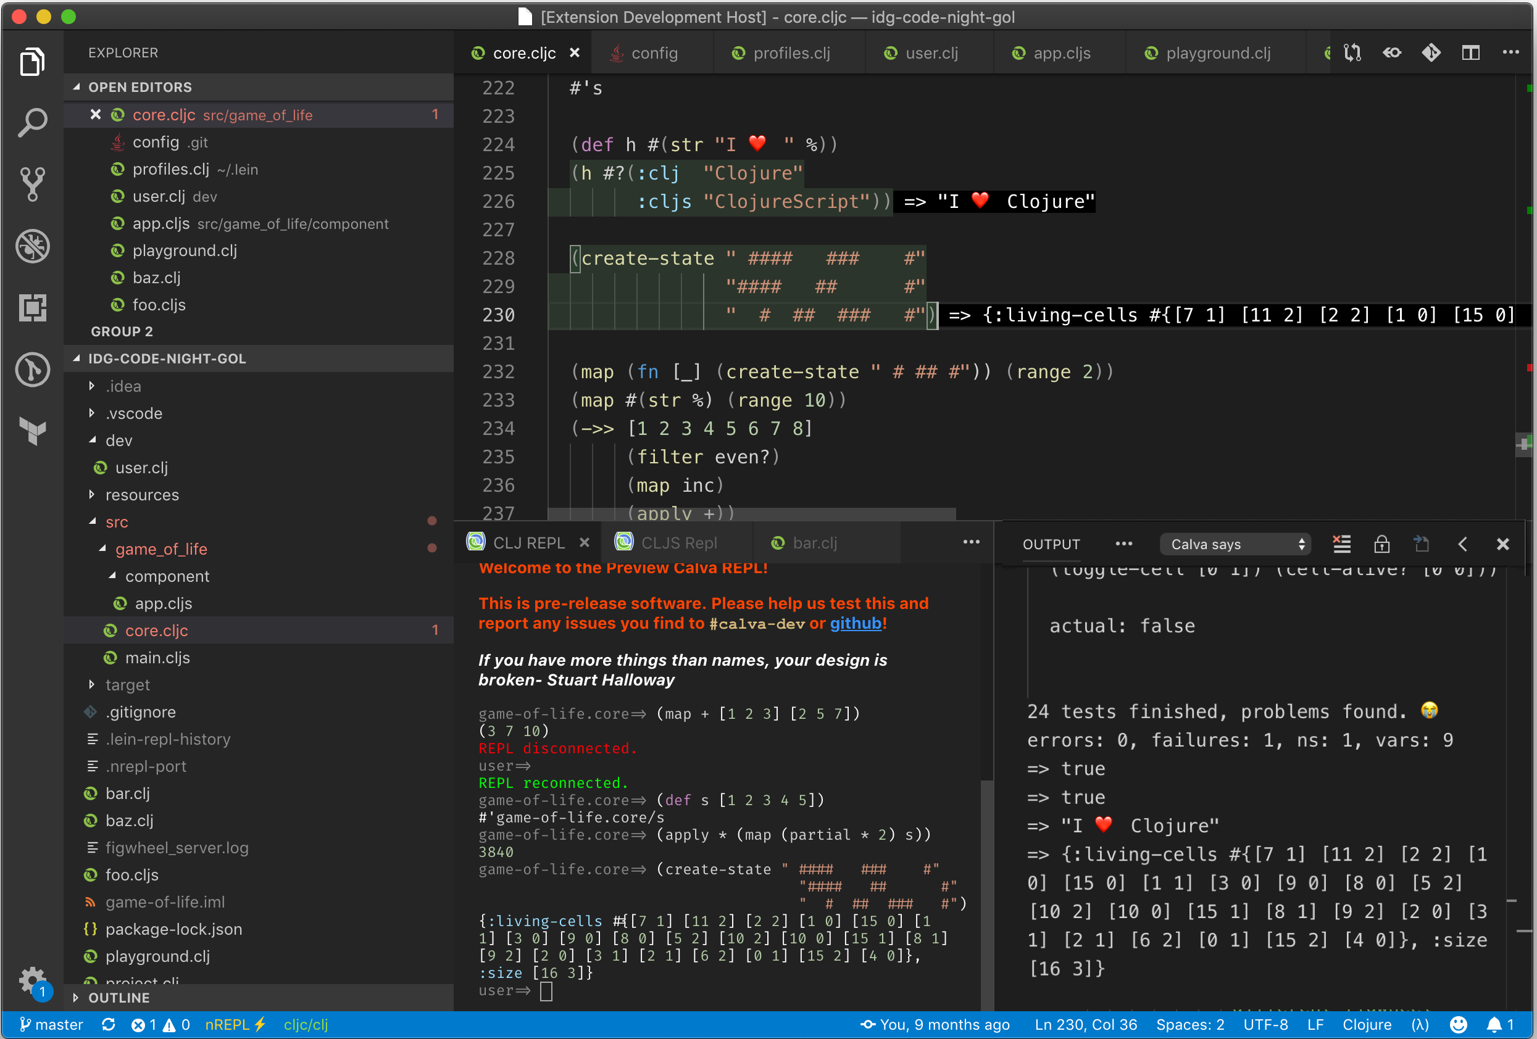Open the Debug view icon
Viewport: 1537px width, 1039px height.
[x=31, y=246]
